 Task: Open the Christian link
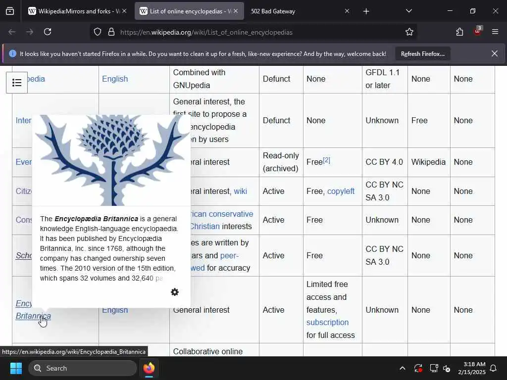pos(204,226)
